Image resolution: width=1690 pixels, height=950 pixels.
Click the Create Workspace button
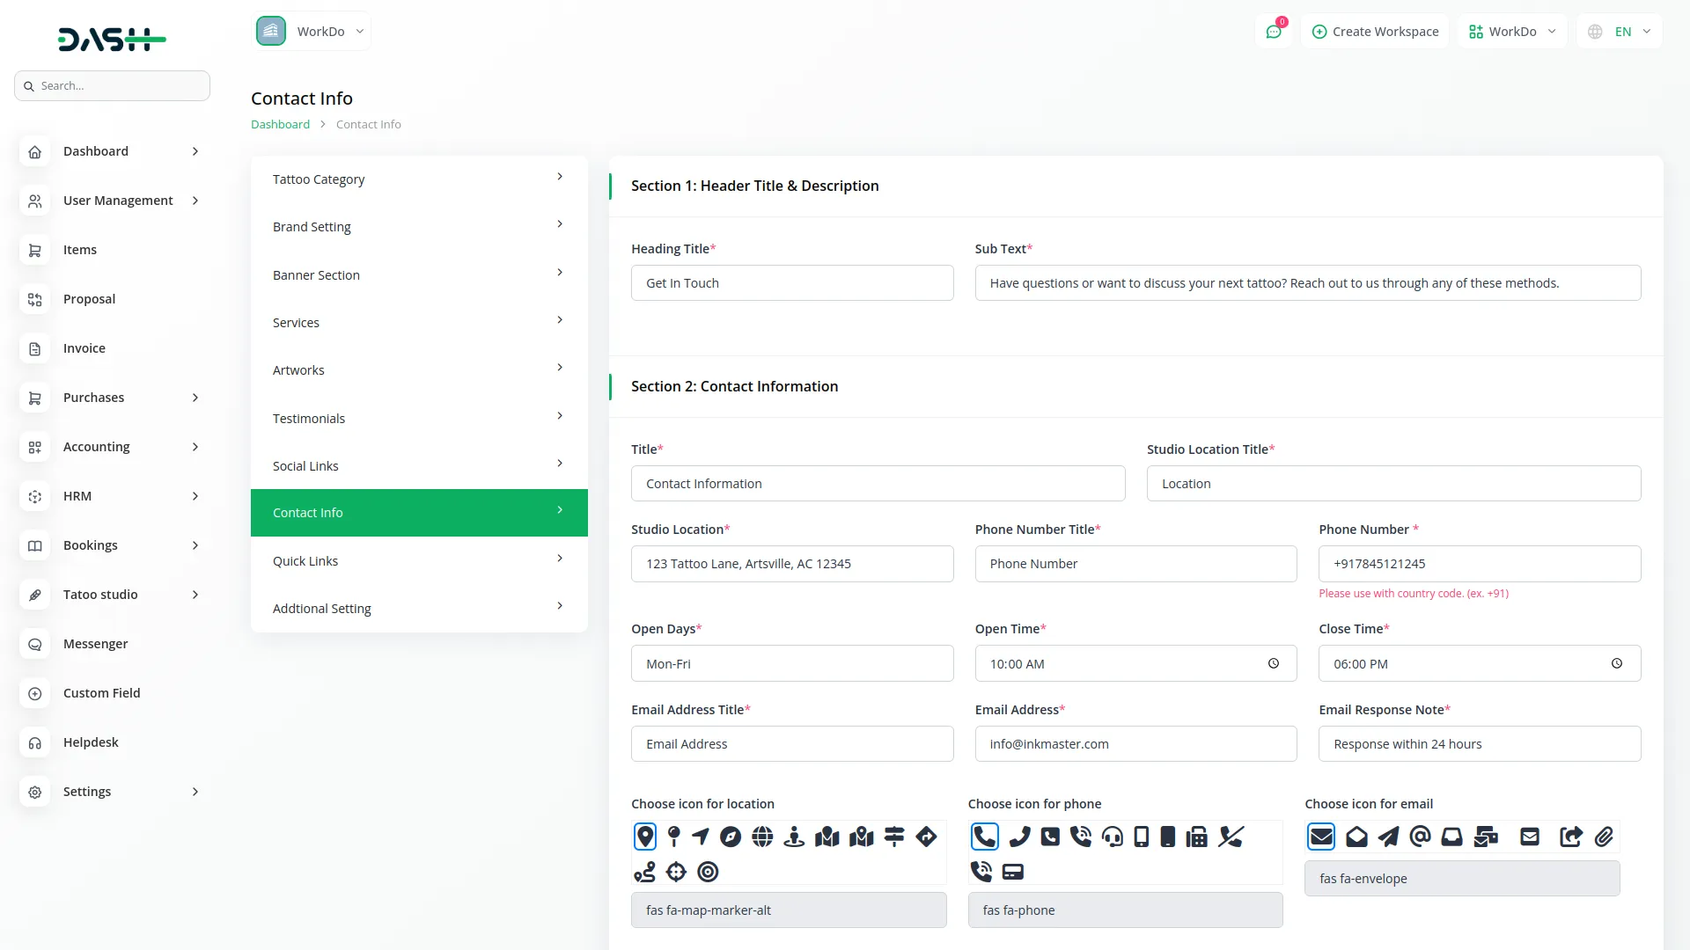[1375, 32]
